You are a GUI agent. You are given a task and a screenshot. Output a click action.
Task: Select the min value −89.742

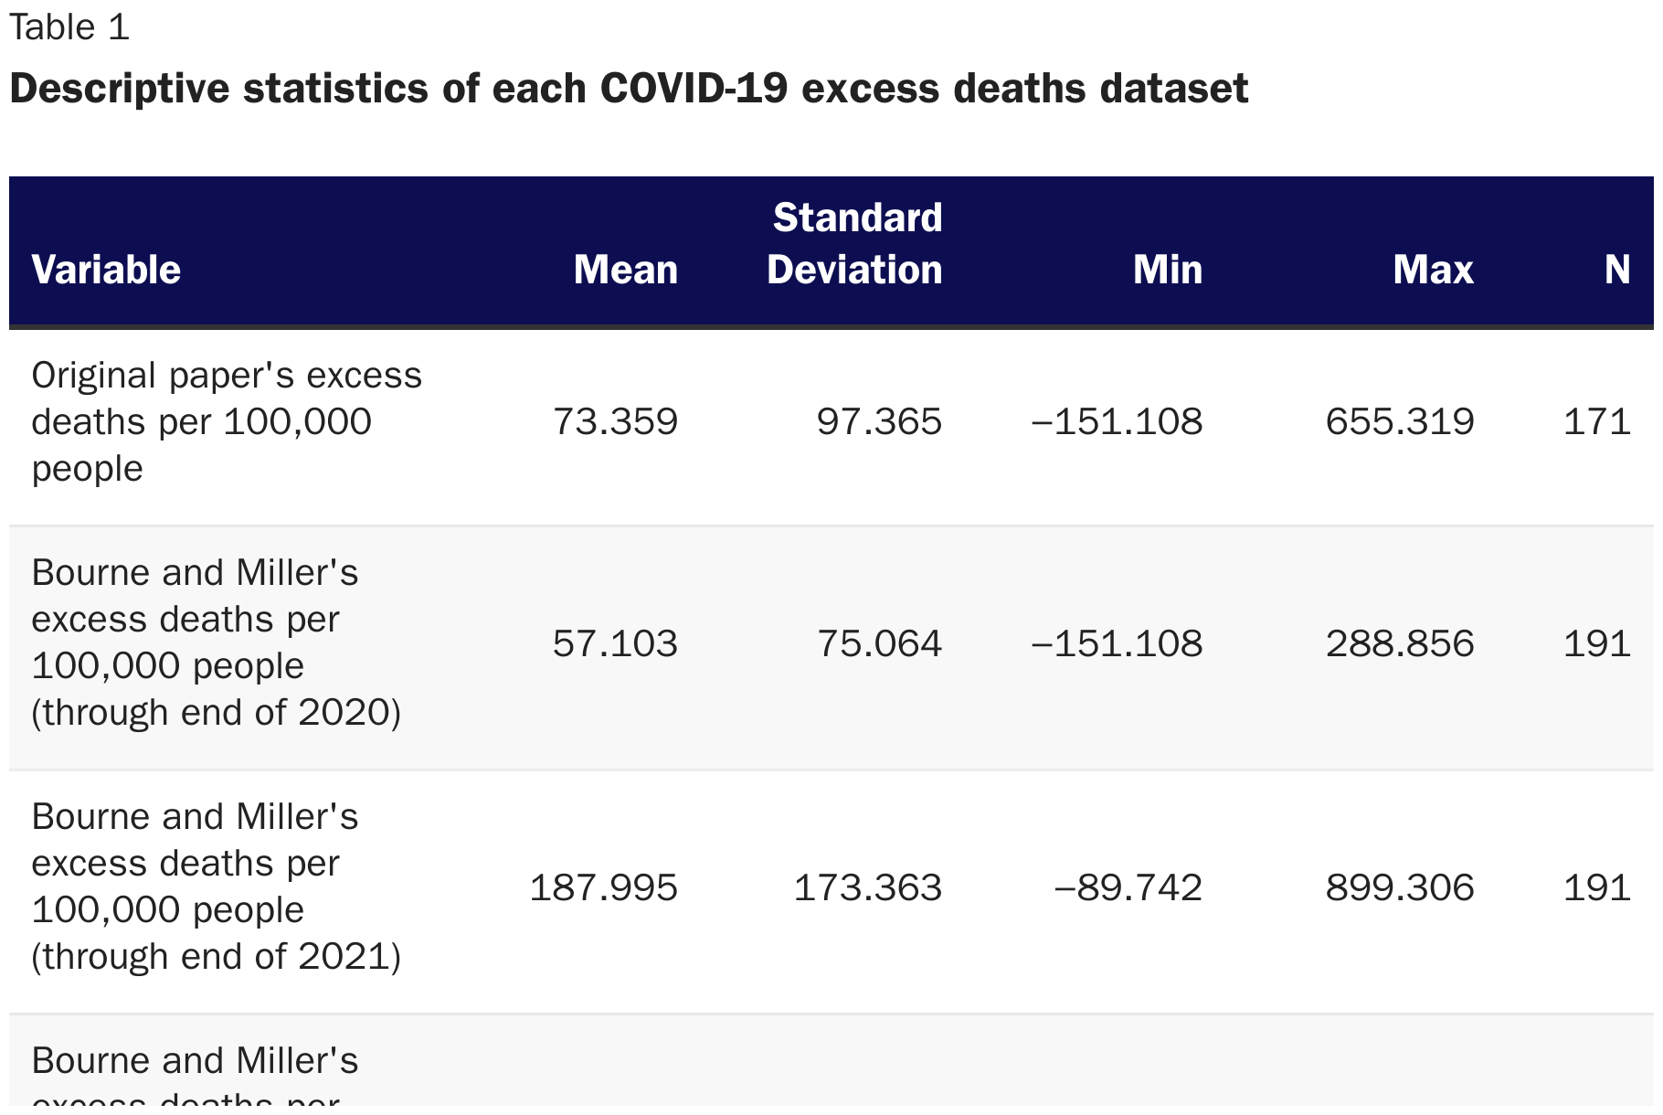[1128, 887]
